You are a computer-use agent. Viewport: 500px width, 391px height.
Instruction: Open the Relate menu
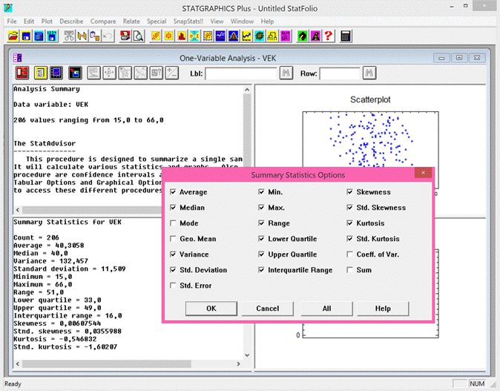(x=131, y=22)
